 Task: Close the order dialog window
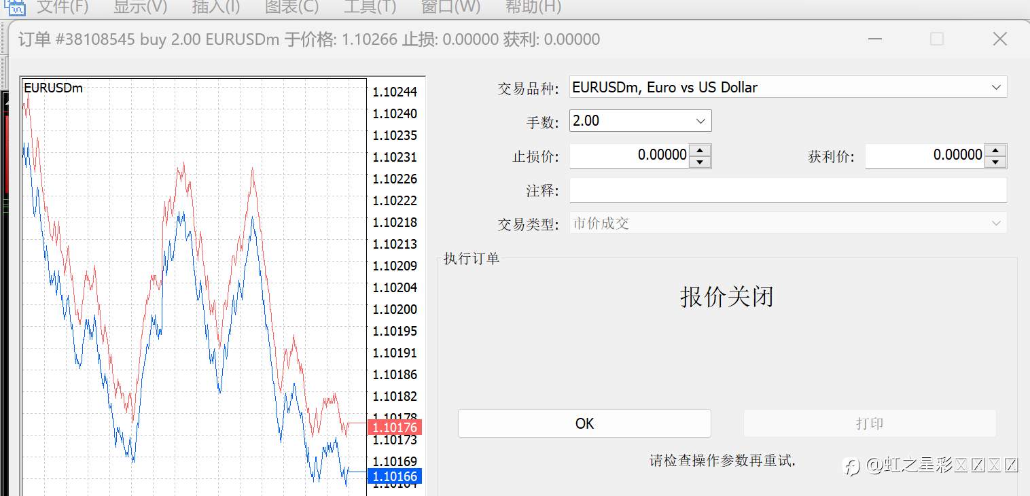[1000, 39]
